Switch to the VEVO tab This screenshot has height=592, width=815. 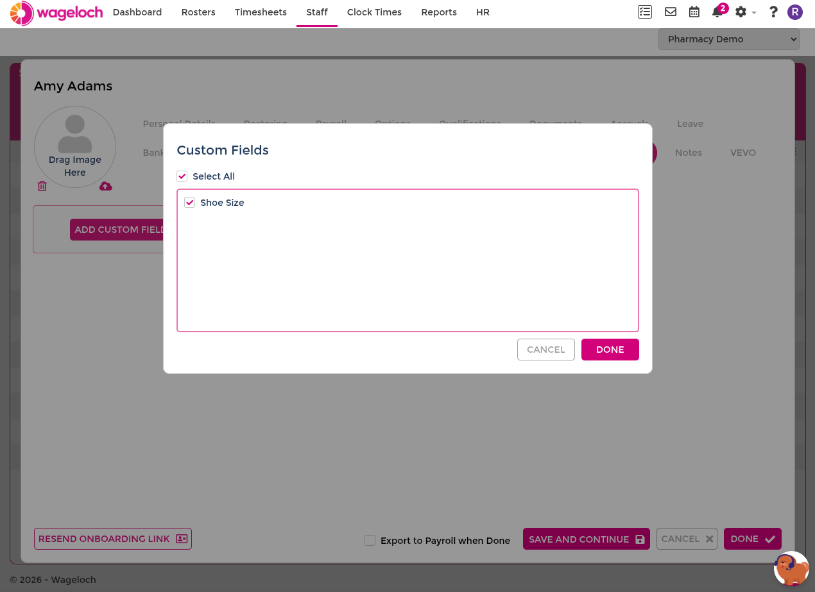click(743, 153)
